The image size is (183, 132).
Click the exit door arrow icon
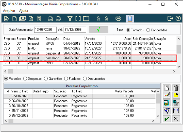170,18
